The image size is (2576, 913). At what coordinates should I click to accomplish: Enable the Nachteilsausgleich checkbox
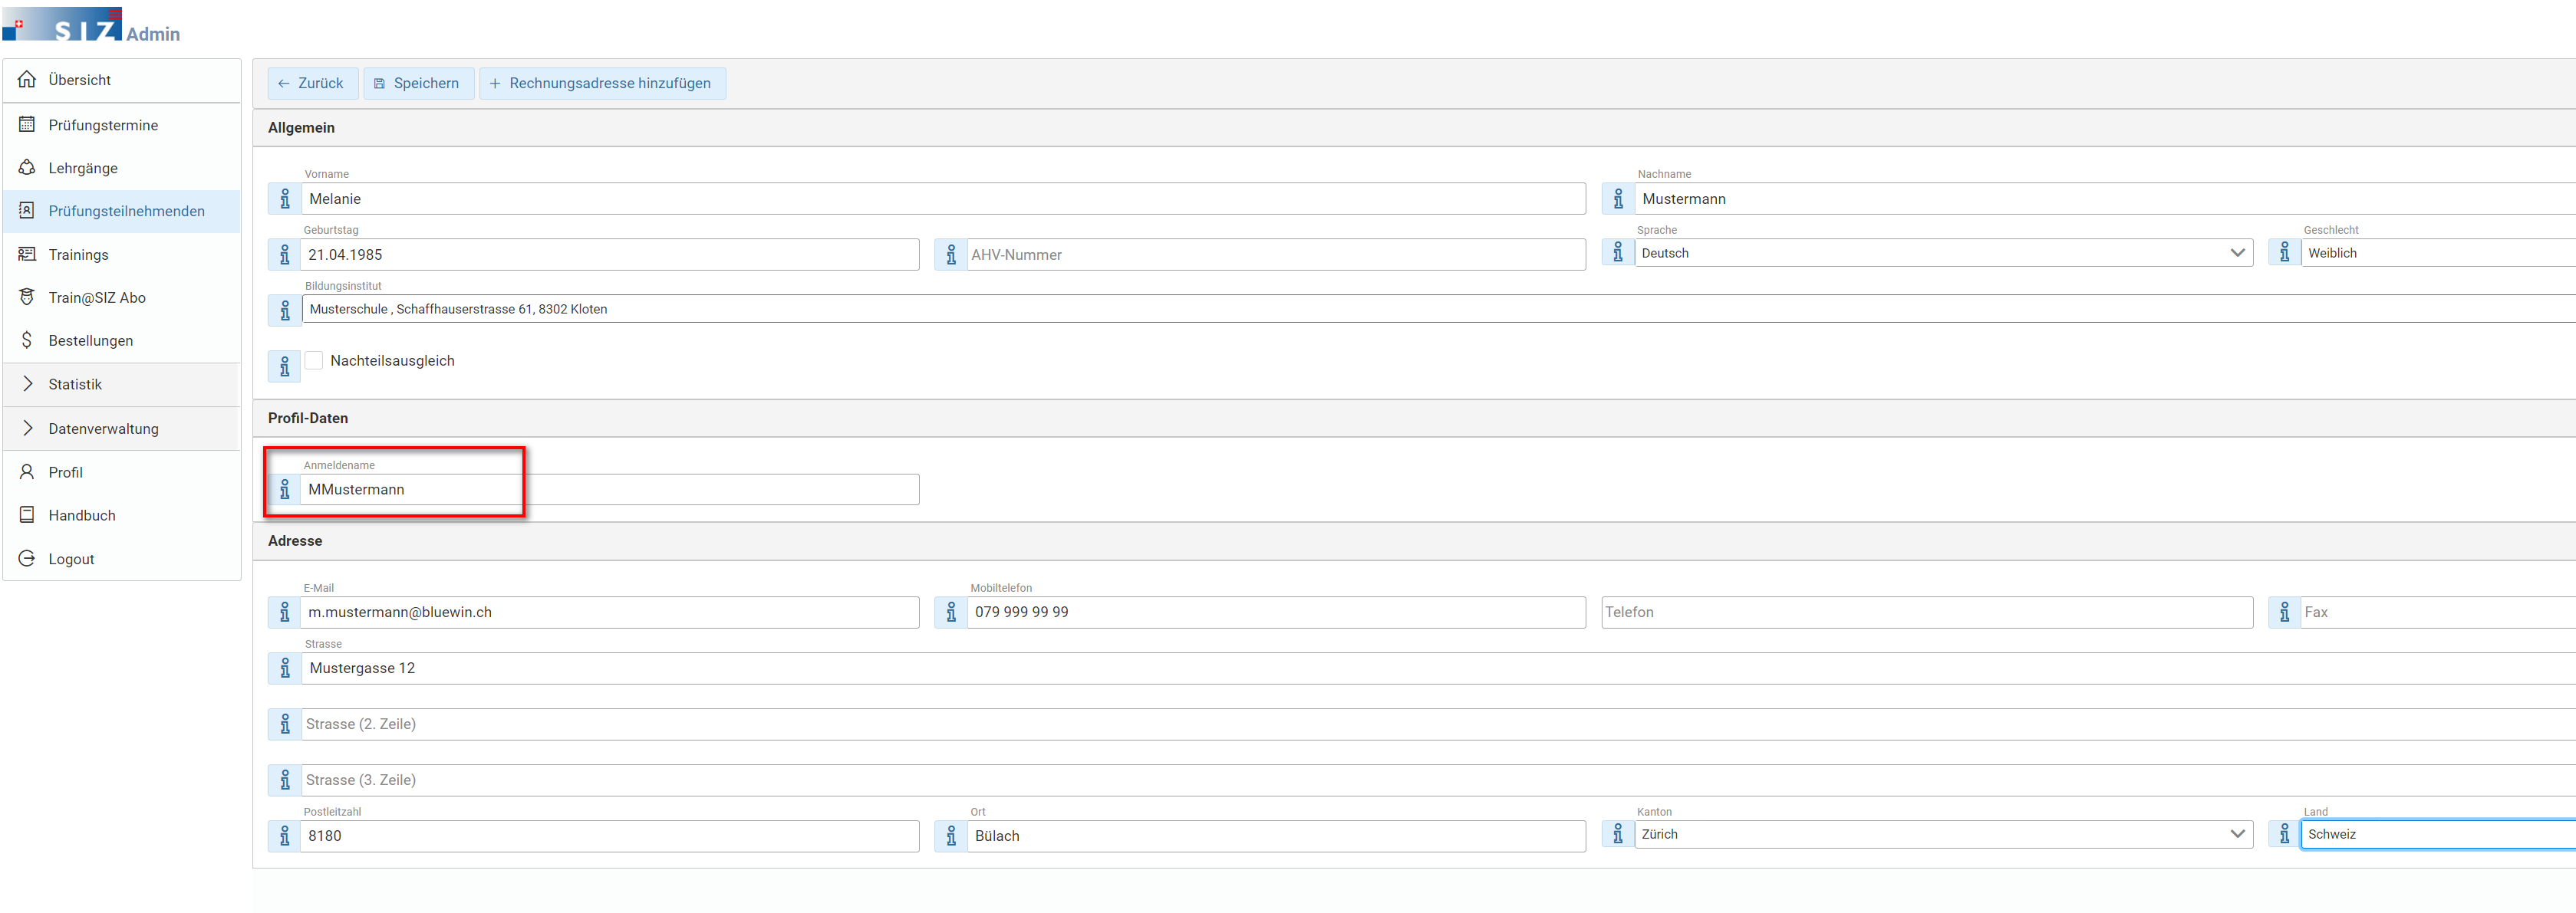(314, 360)
